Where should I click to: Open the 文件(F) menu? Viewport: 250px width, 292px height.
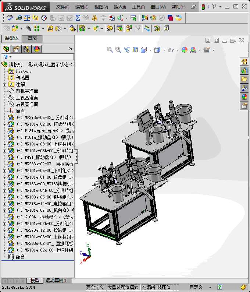(x=63, y=7)
